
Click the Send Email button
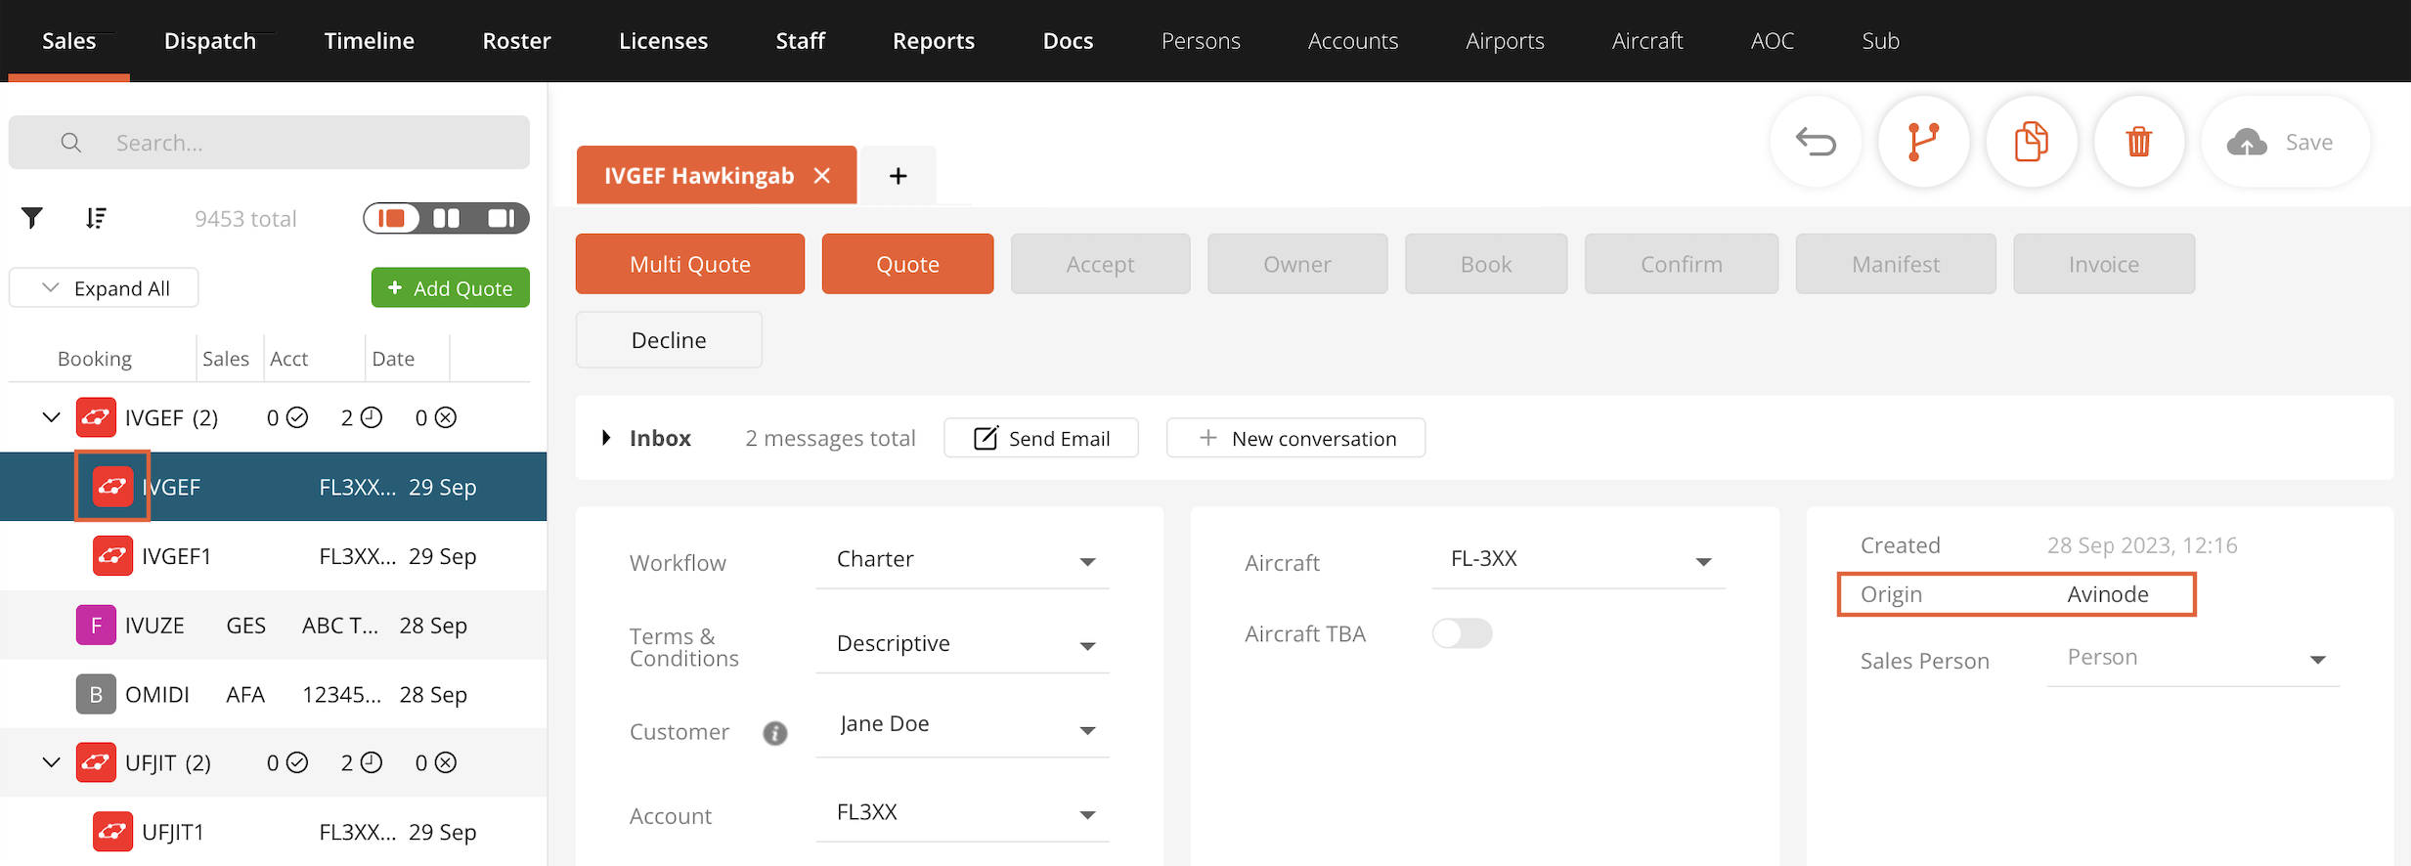point(1041,438)
